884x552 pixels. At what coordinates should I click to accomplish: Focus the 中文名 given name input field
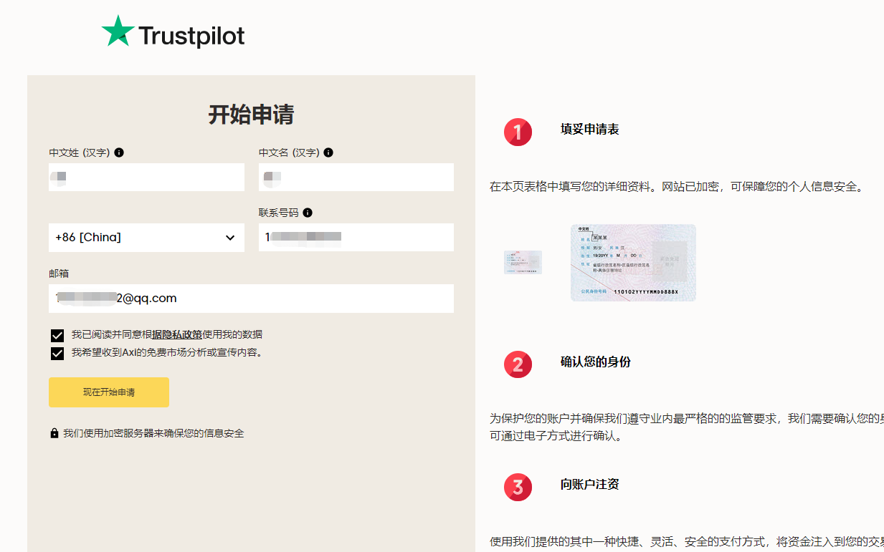pyautogui.click(x=356, y=177)
